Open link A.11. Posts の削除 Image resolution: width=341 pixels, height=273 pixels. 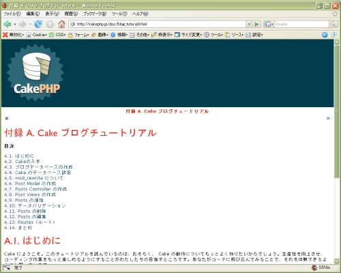click(25, 211)
